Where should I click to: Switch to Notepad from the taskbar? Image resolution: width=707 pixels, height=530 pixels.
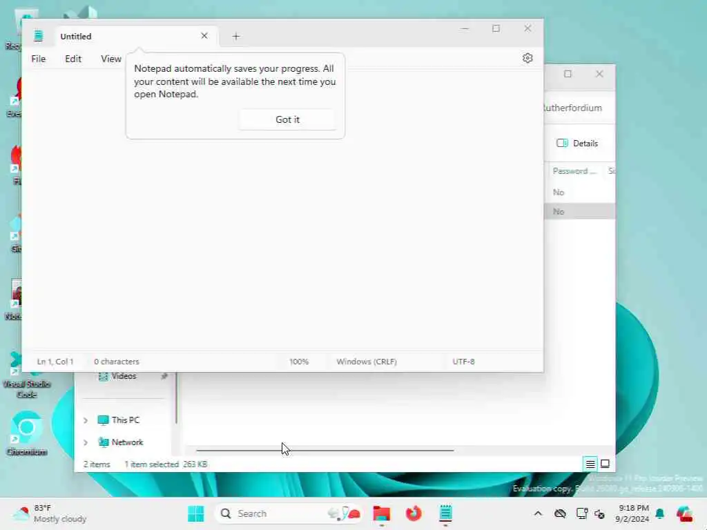[445, 513]
